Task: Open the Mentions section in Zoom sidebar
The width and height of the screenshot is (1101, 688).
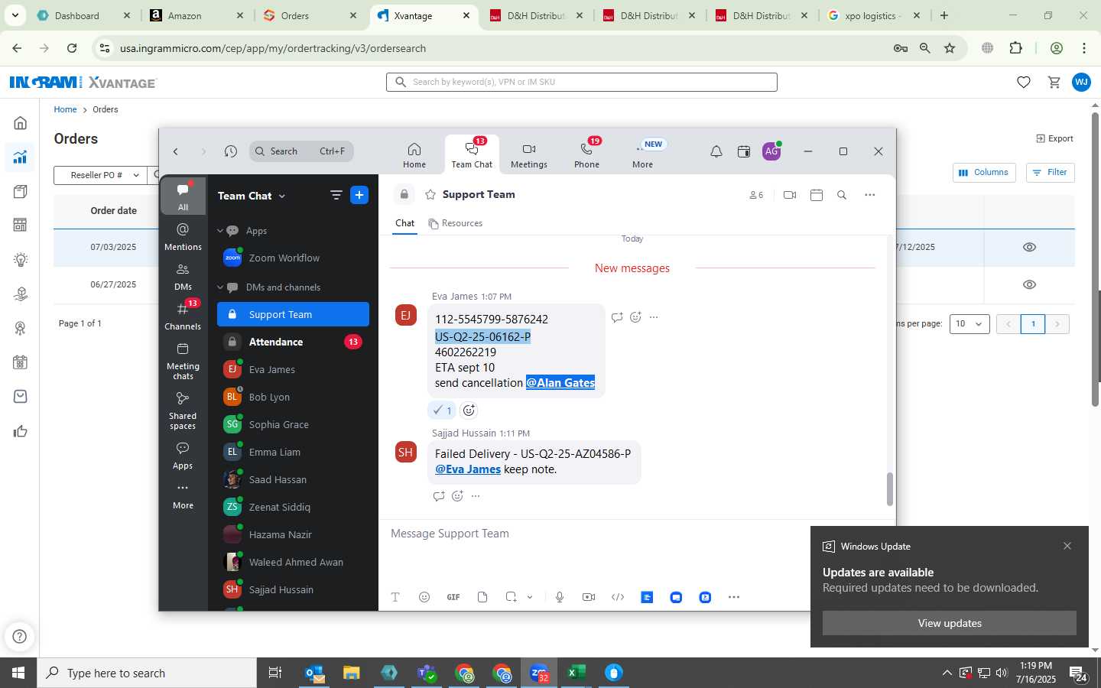Action: click(x=183, y=237)
